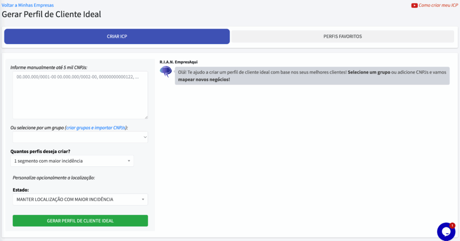The image size is (460, 241).
Task: Open the chat support bubble icon
Action: point(446,232)
